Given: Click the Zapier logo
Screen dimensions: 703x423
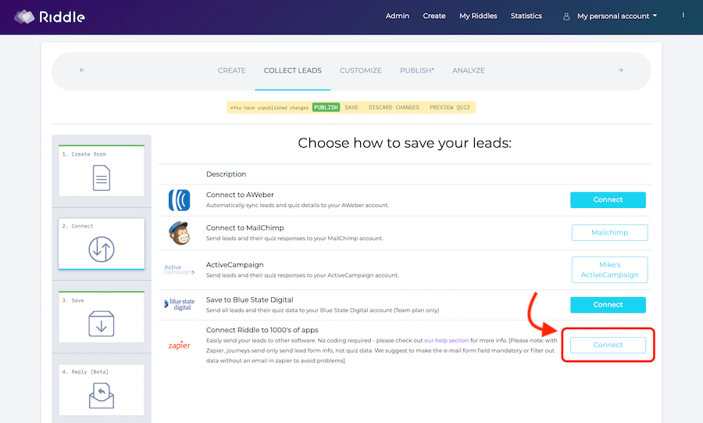Looking at the screenshot, I should 180,345.
